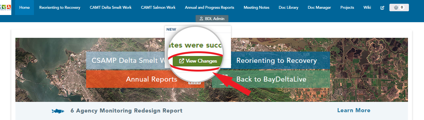The height and width of the screenshot is (120, 424).
Task: Click the Annual Reports orange tile
Action: click(x=145, y=79)
